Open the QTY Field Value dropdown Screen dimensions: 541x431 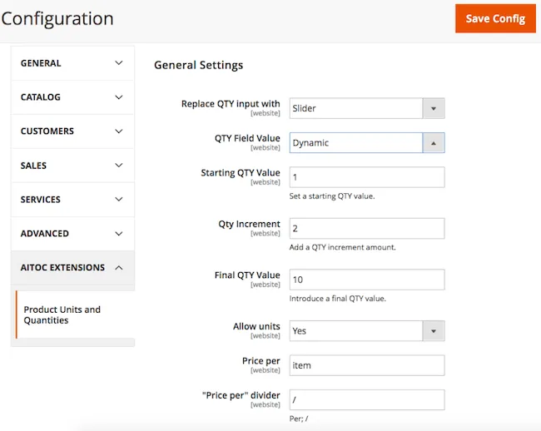366,143
